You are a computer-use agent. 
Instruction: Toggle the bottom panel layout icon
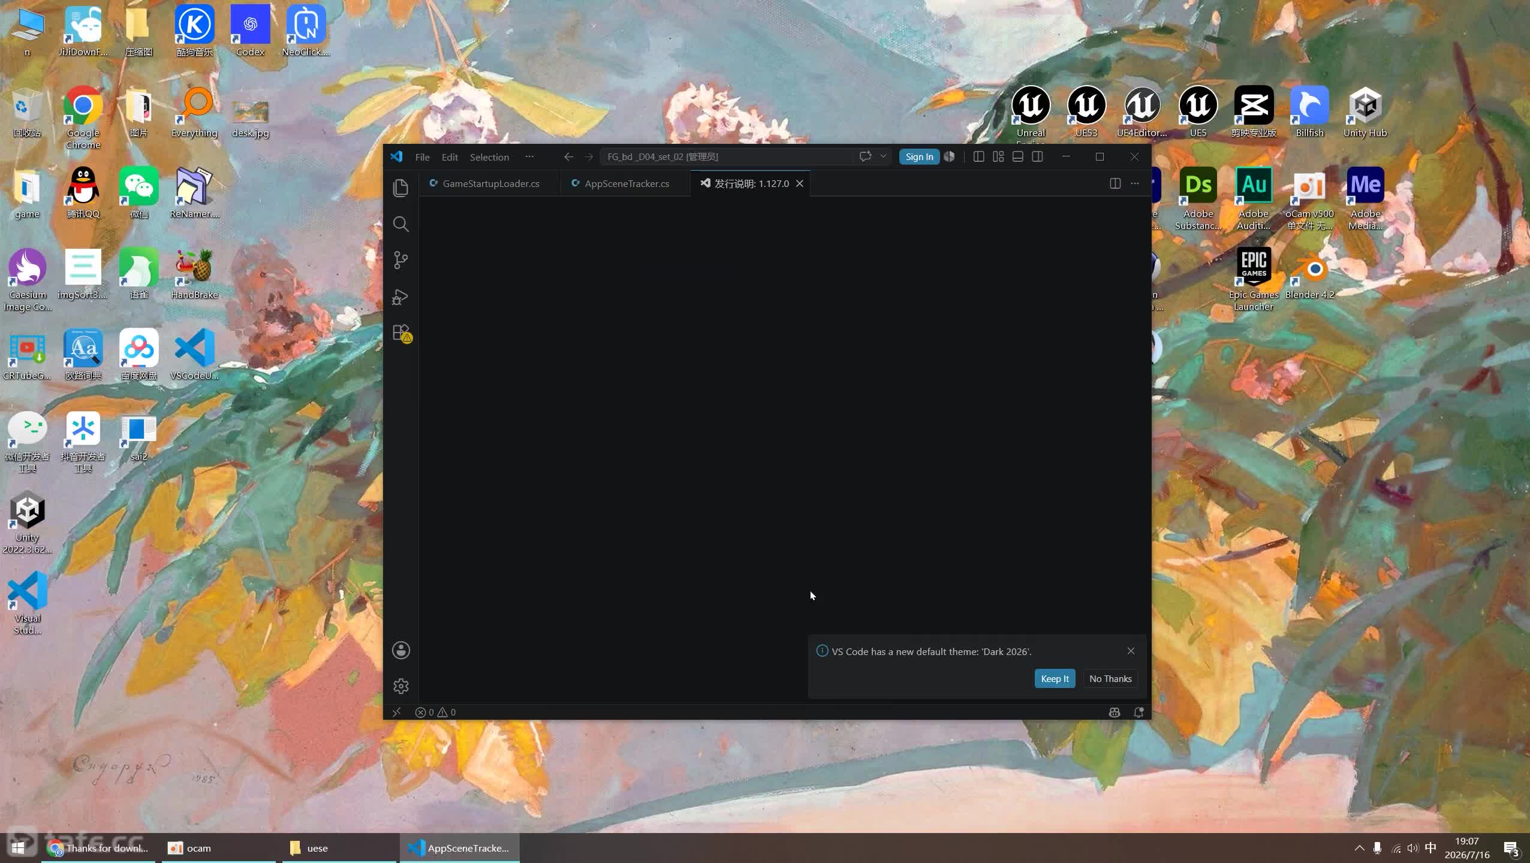[1017, 156]
